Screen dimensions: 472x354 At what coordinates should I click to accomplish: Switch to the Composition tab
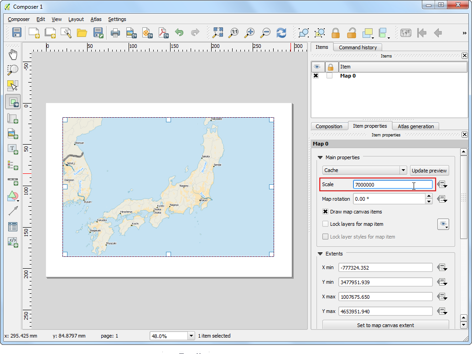[x=329, y=126]
